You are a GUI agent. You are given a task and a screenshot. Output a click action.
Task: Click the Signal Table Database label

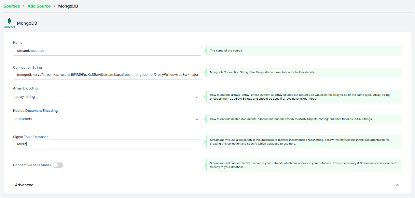pos(31,137)
